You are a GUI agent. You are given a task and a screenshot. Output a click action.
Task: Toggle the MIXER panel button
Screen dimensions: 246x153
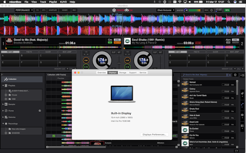click(65, 10)
